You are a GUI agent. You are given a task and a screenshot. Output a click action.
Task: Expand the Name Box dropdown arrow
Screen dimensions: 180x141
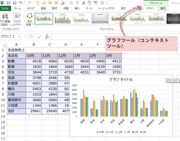point(19,37)
